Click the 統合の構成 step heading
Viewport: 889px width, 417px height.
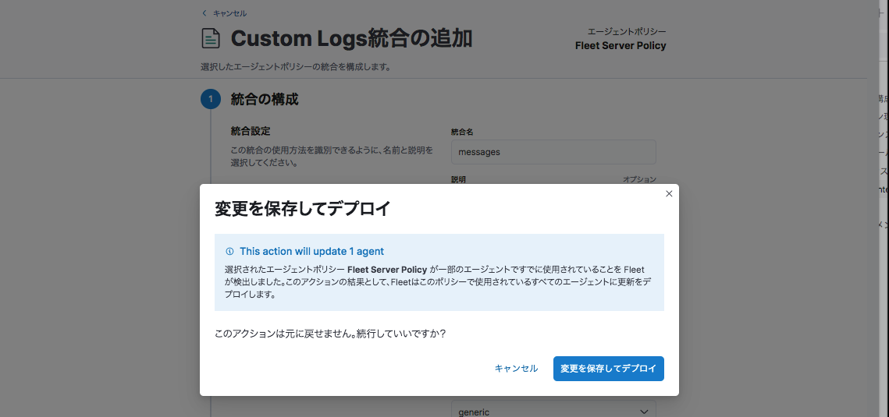click(265, 99)
